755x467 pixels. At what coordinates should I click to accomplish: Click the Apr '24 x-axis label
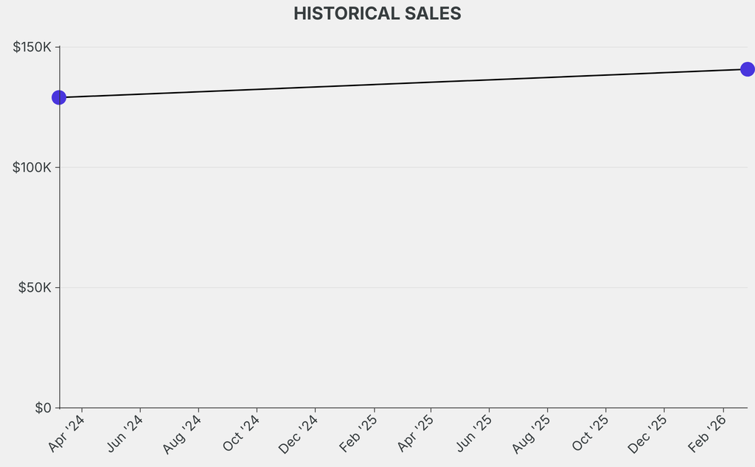pos(66,434)
